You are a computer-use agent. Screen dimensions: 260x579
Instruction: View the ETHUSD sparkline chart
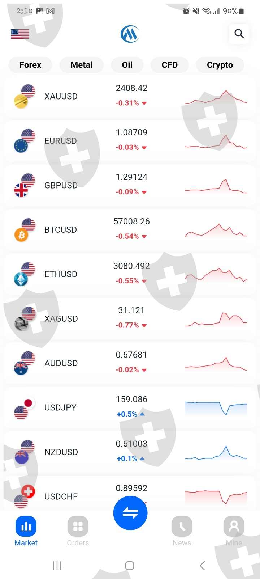coord(216,275)
